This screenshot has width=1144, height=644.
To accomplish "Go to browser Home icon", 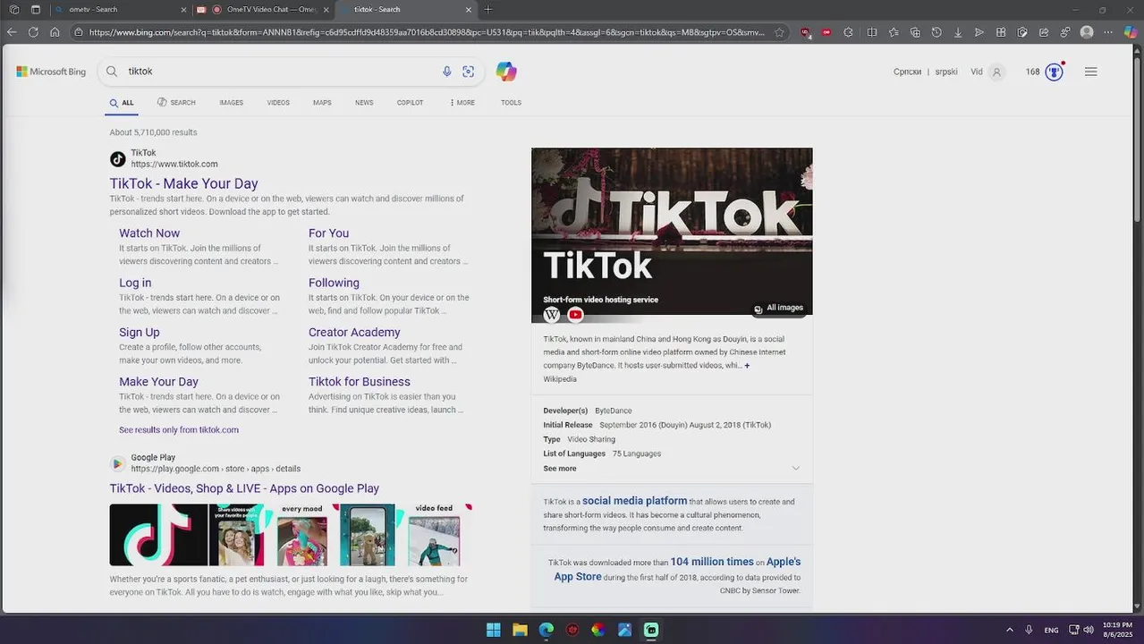I will tap(55, 32).
